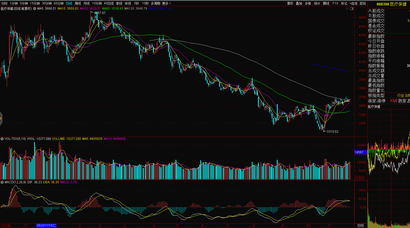This screenshot has height=228, width=410.
Task: Switch to 月线 monthly chart
Action: (87, 3)
